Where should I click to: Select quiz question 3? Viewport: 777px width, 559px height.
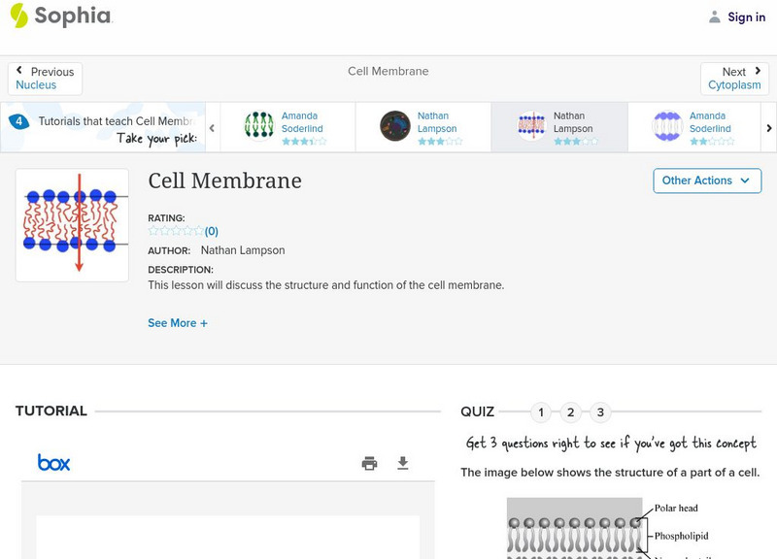600,412
